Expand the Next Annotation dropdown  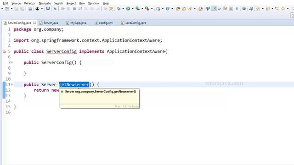263,9
